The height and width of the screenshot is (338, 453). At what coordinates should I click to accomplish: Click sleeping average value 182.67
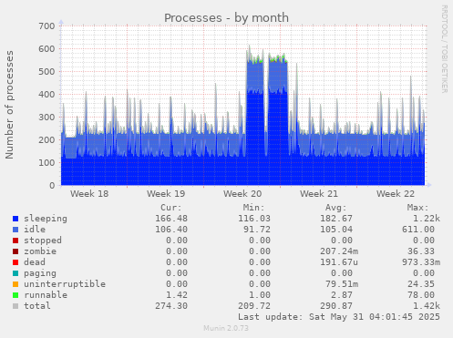pos(336,219)
